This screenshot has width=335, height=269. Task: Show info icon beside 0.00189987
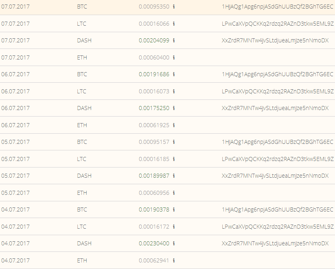click(174, 176)
